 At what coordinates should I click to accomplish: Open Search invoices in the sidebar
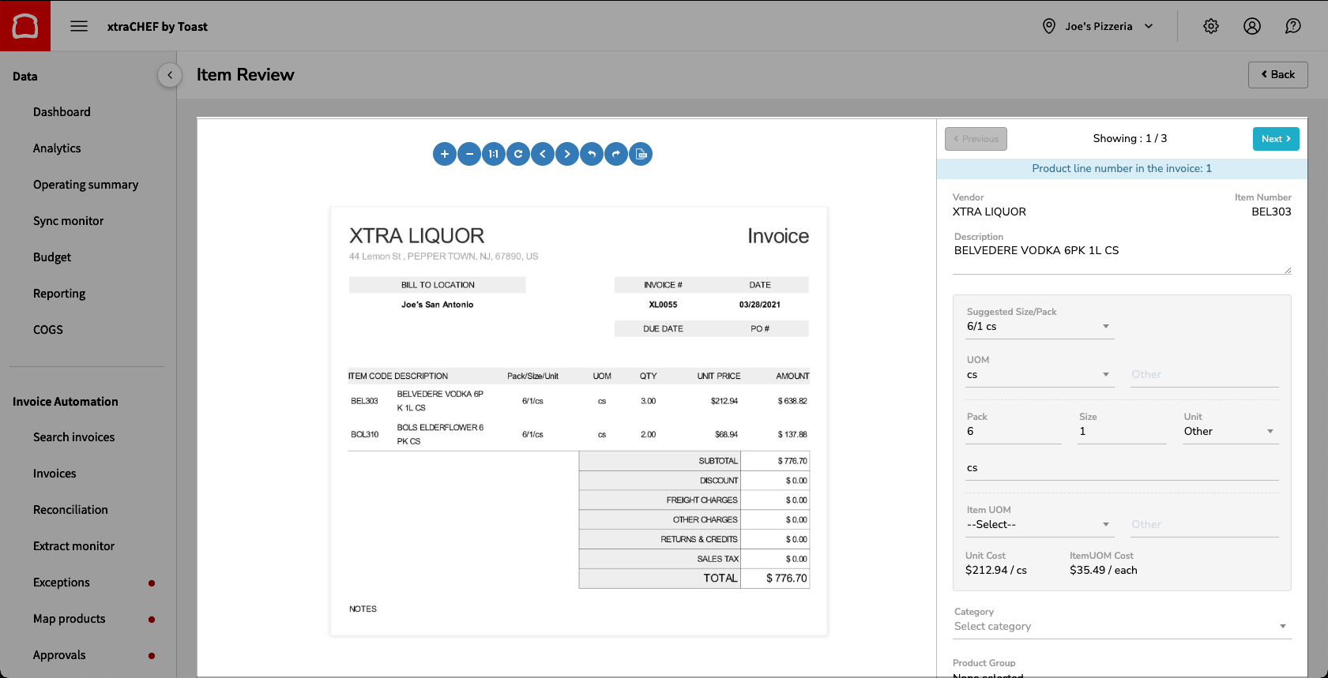pos(73,437)
